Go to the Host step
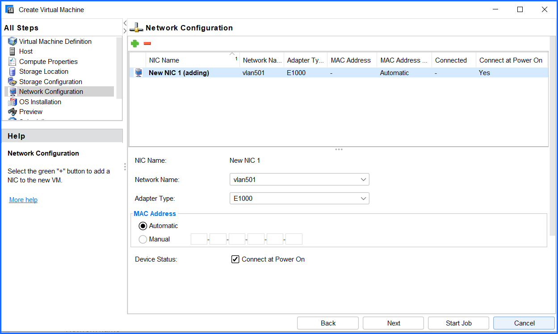The image size is (558, 334). [26, 51]
